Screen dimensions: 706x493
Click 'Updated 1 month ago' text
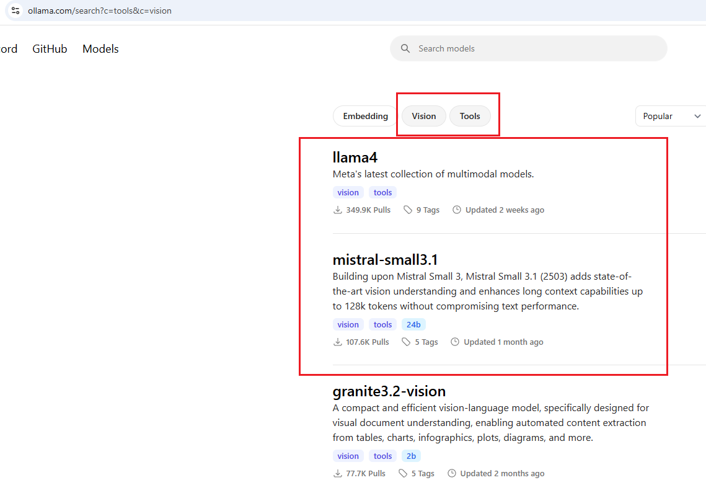(503, 342)
